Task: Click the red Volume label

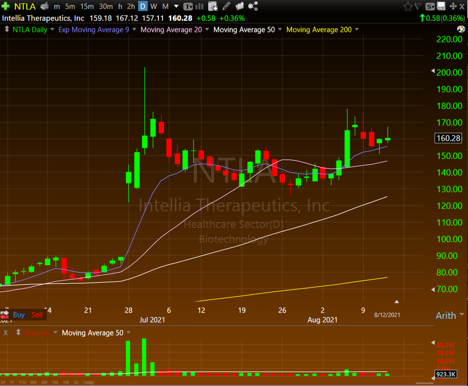Action: point(36,333)
